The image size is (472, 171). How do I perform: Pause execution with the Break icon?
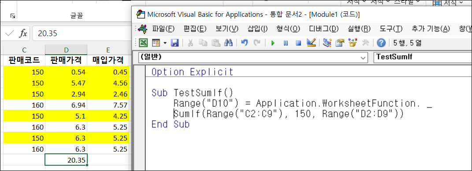pos(286,43)
